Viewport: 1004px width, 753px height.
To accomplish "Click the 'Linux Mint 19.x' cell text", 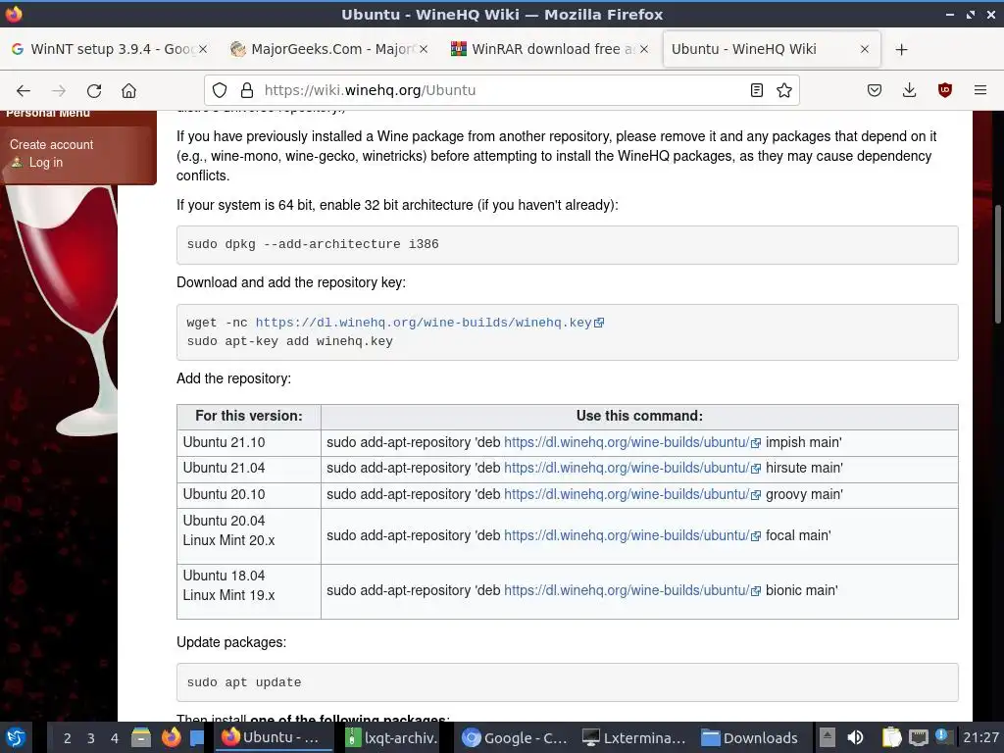I will [228, 595].
